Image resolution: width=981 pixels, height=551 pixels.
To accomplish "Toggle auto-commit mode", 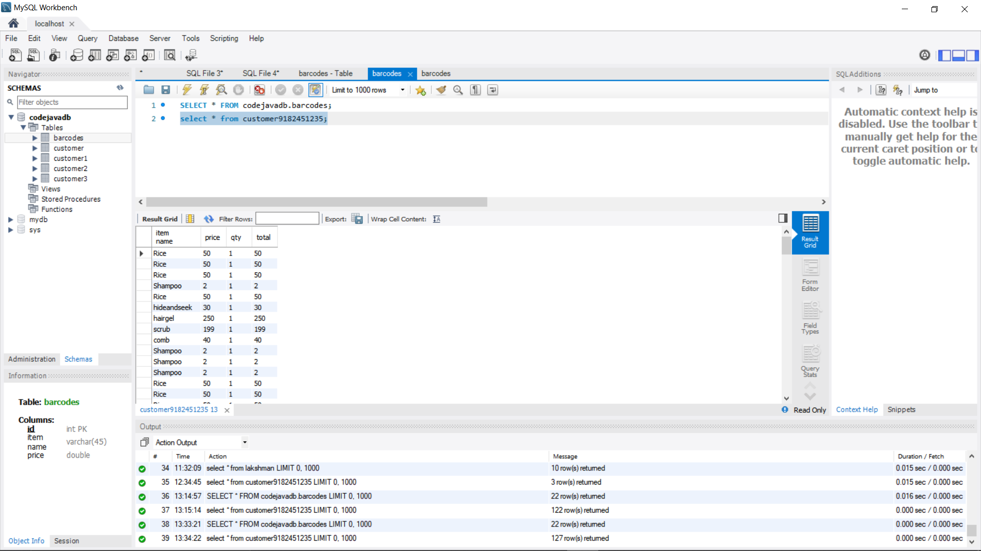I will pyautogui.click(x=315, y=90).
